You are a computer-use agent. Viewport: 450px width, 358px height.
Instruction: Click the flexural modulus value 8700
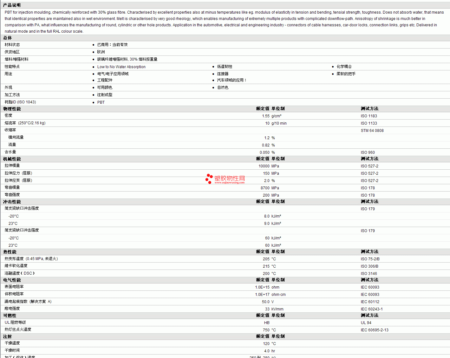pos(265,188)
